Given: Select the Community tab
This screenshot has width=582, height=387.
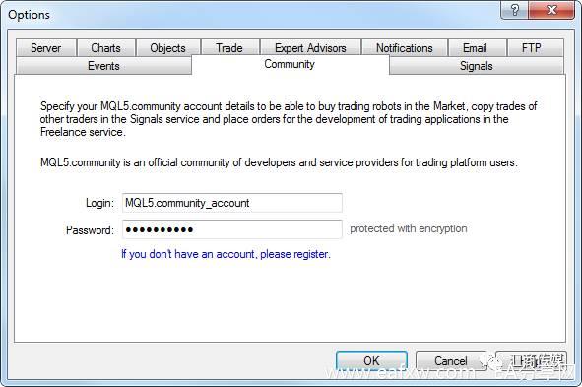Looking at the screenshot, I should coord(290,64).
